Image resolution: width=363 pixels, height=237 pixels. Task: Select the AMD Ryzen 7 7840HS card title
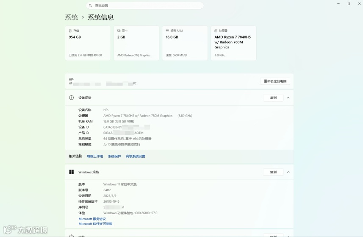pyautogui.click(x=233, y=42)
